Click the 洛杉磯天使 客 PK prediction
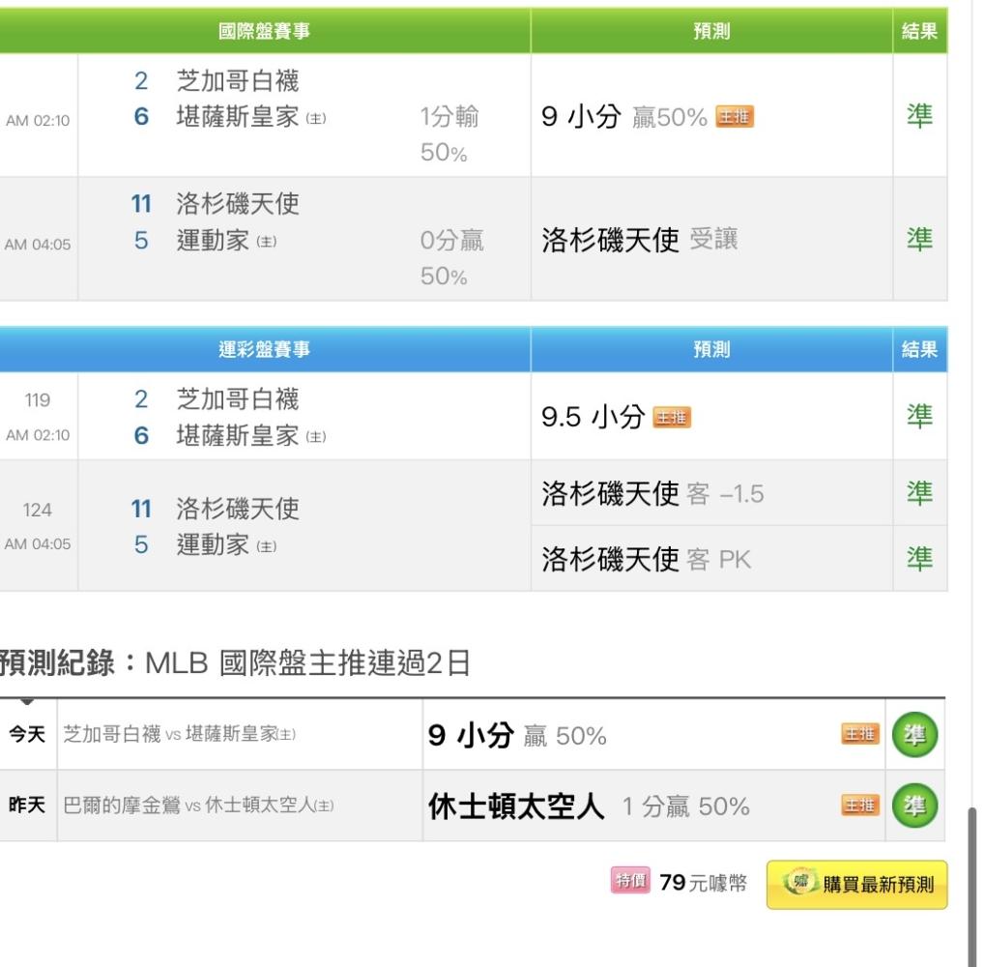The height and width of the screenshot is (967, 985). tap(647, 559)
